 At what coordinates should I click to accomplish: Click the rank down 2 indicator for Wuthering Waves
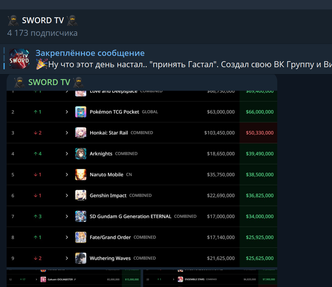pos(38,258)
